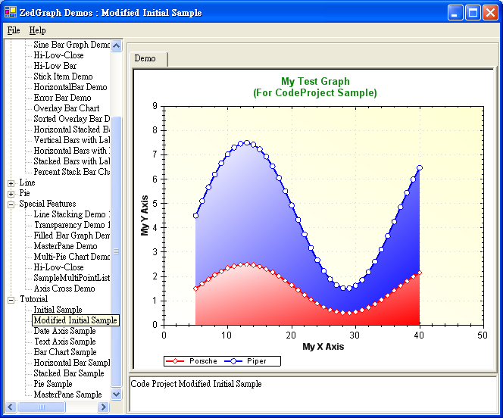Select Overlay Bar Chart item
This screenshot has width=503, height=418.
(67, 108)
